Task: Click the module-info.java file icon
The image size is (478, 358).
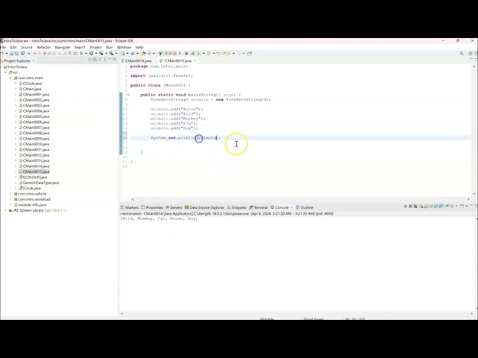Action: pyautogui.click(x=15, y=204)
